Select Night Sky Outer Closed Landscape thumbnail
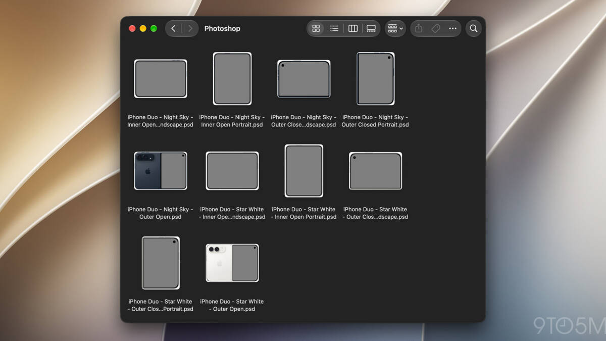The width and height of the screenshot is (606, 341). pos(304,79)
